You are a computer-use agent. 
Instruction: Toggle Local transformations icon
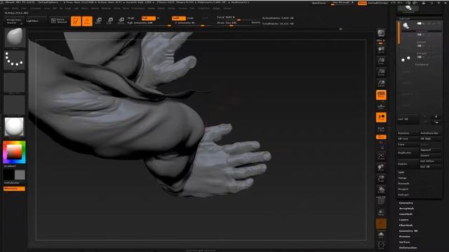click(381, 117)
